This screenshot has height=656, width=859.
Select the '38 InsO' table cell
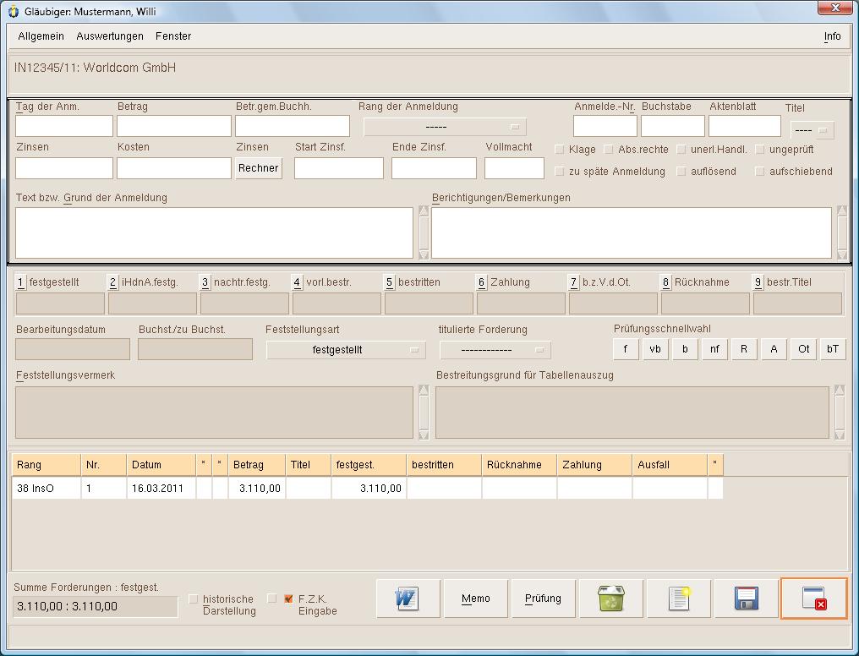[47, 488]
